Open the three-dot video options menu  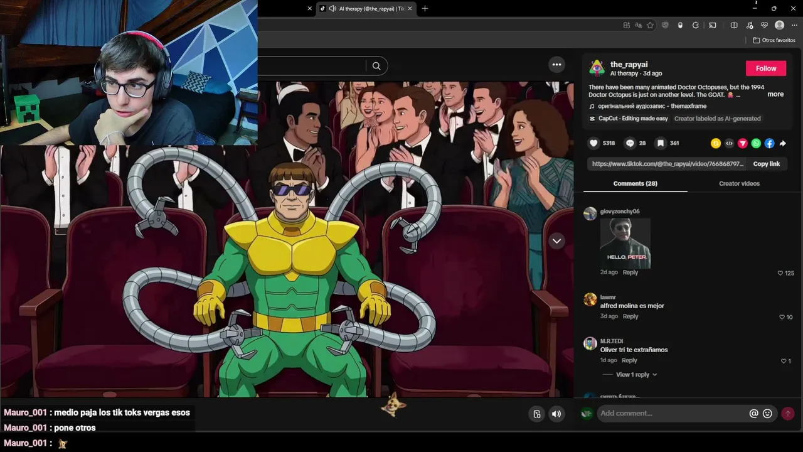coord(556,65)
